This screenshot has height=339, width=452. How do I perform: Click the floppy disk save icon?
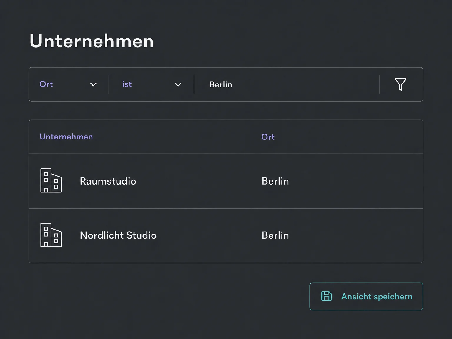point(326,296)
